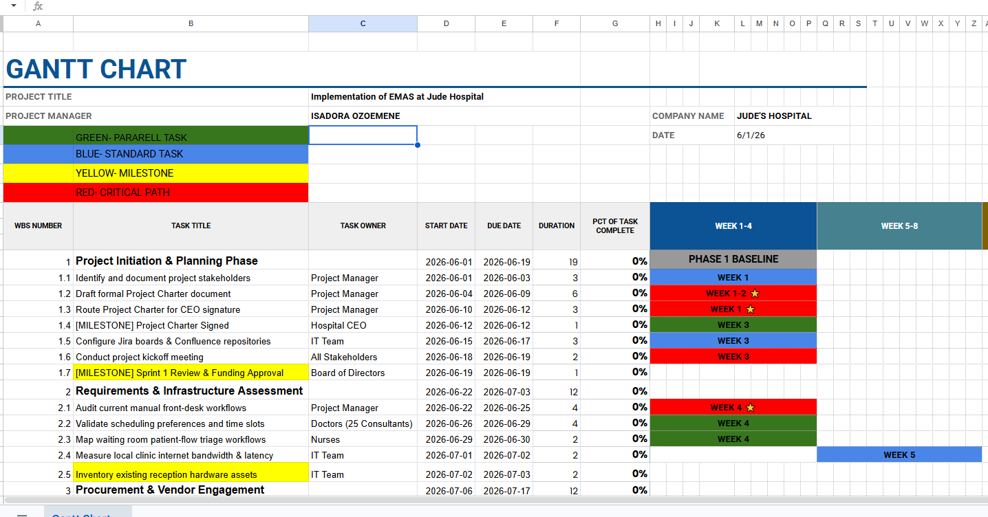Click the blue "WEEK 5" Gantt bar

pos(899,454)
